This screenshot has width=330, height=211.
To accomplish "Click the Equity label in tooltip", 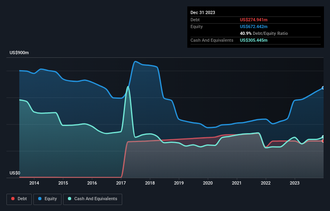I will 197,26.
